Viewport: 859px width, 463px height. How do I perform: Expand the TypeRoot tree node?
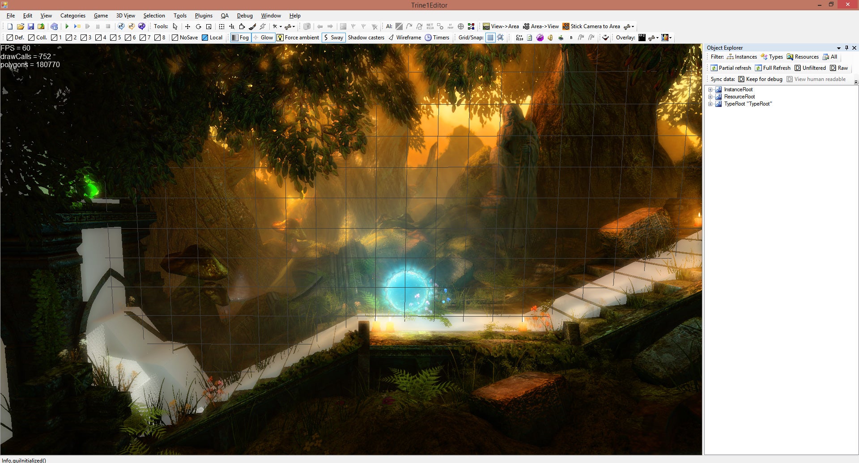pyautogui.click(x=710, y=104)
